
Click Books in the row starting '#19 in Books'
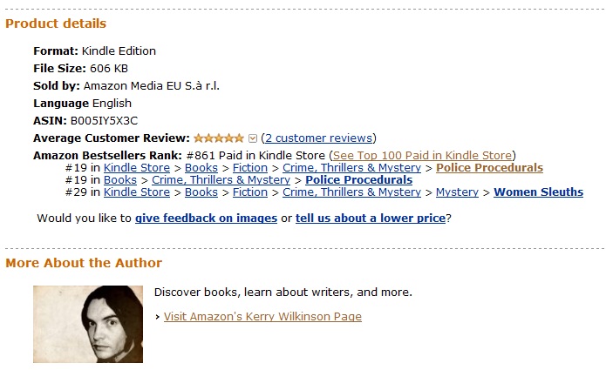click(120, 179)
